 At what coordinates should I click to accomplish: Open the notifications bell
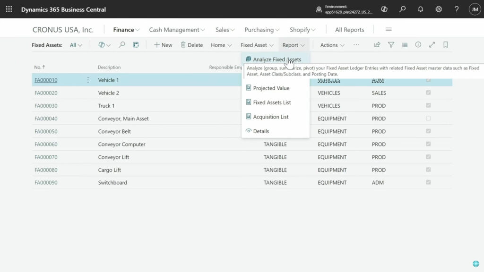coord(420,9)
